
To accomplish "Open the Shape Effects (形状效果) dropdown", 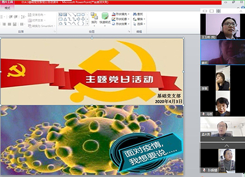I will (121, 24).
